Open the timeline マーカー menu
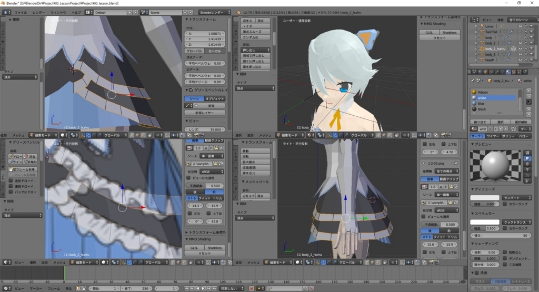539x292 pixels. (x=36, y=288)
